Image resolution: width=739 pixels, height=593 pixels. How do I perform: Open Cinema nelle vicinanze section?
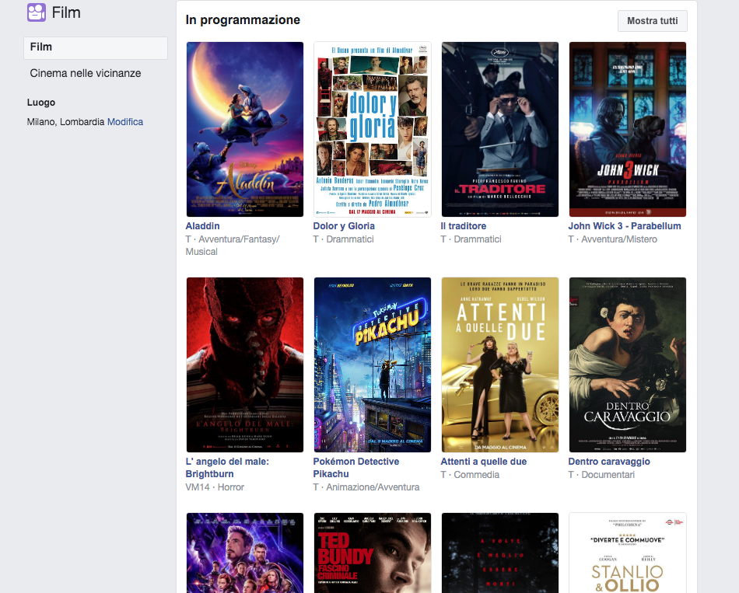pos(86,74)
